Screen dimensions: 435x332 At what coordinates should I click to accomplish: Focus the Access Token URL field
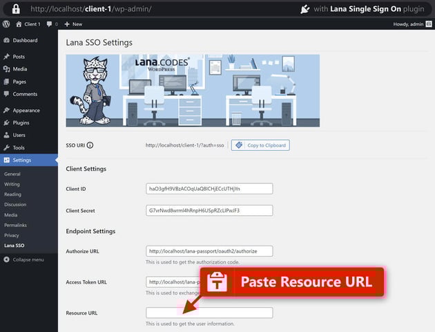click(x=173, y=282)
